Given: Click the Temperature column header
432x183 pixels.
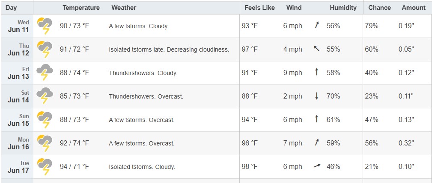Looking at the screenshot, I should [81, 8].
